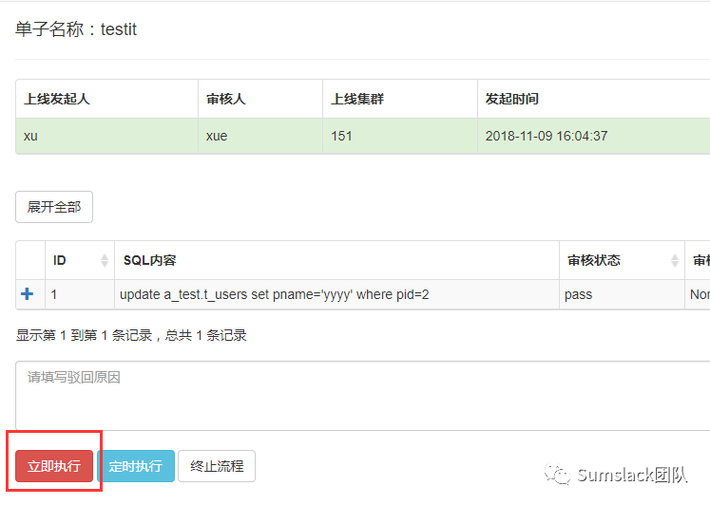Focus the 请填写驳回原因 text area
This screenshot has width=710, height=505.
pyautogui.click(x=361, y=395)
